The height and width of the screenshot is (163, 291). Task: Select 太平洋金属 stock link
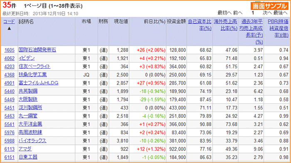pyautogui.click(x=30, y=124)
